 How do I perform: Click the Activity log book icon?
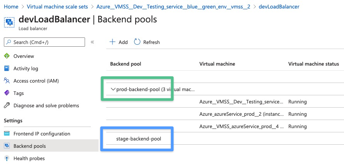(7, 68)
